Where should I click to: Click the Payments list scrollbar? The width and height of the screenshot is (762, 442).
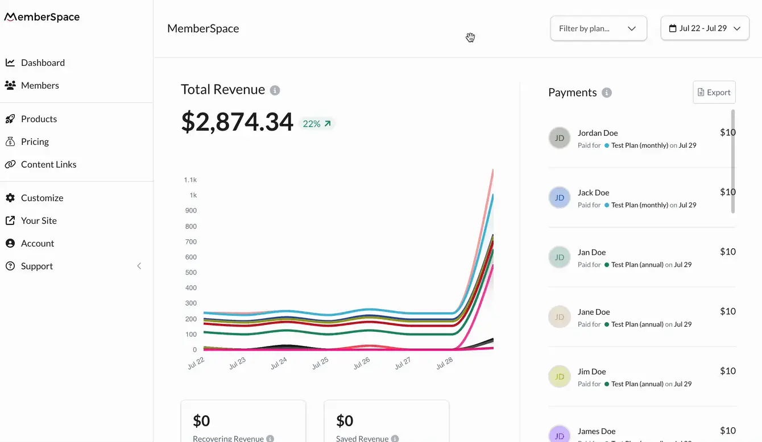[x=733, y=161]
